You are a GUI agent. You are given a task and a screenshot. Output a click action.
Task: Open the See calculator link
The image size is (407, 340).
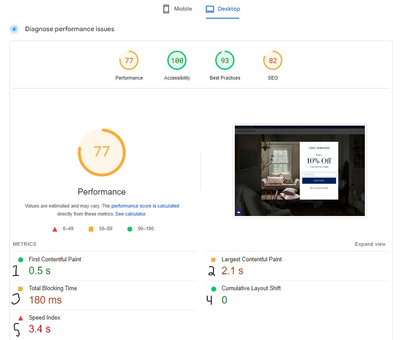(x=131, y=214)
